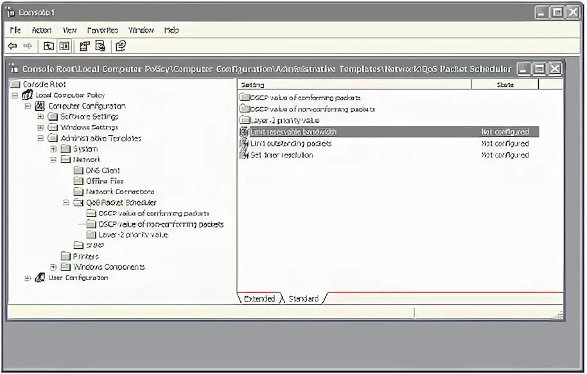Switch to the Standard tab
This screenshot has height=374, width=587.
click(x=304, y=299)
